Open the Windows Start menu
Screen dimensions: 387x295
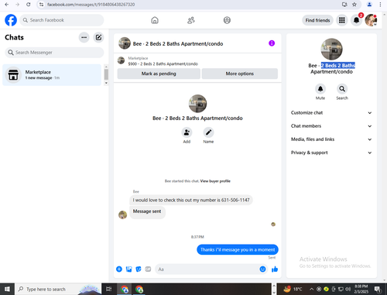(7, 289)
